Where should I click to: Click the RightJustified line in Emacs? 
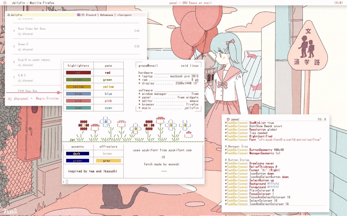coord(248,136)
